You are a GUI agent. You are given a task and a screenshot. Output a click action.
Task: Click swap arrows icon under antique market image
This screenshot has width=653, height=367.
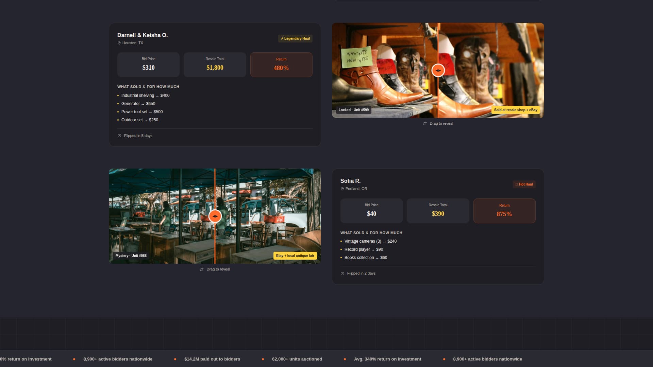[202, 269]
